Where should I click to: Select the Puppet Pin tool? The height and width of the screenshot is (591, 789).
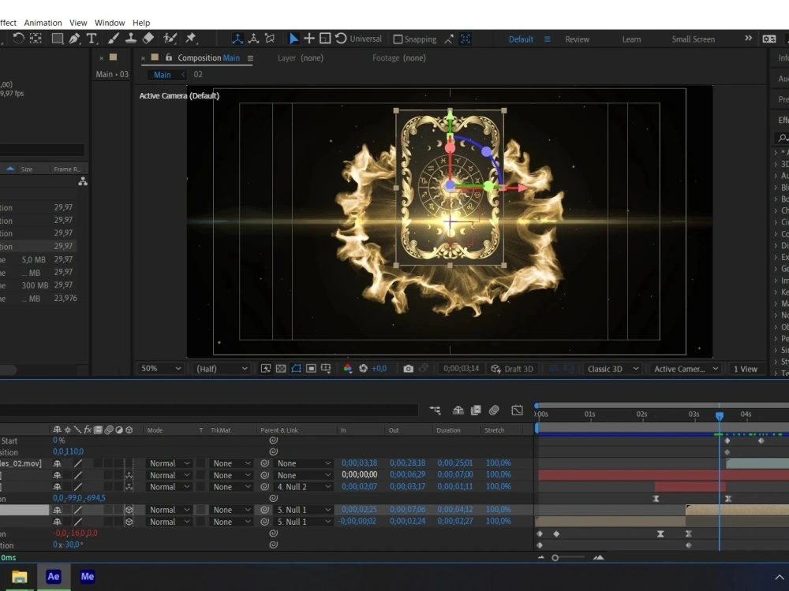click(x=191, y=39)
